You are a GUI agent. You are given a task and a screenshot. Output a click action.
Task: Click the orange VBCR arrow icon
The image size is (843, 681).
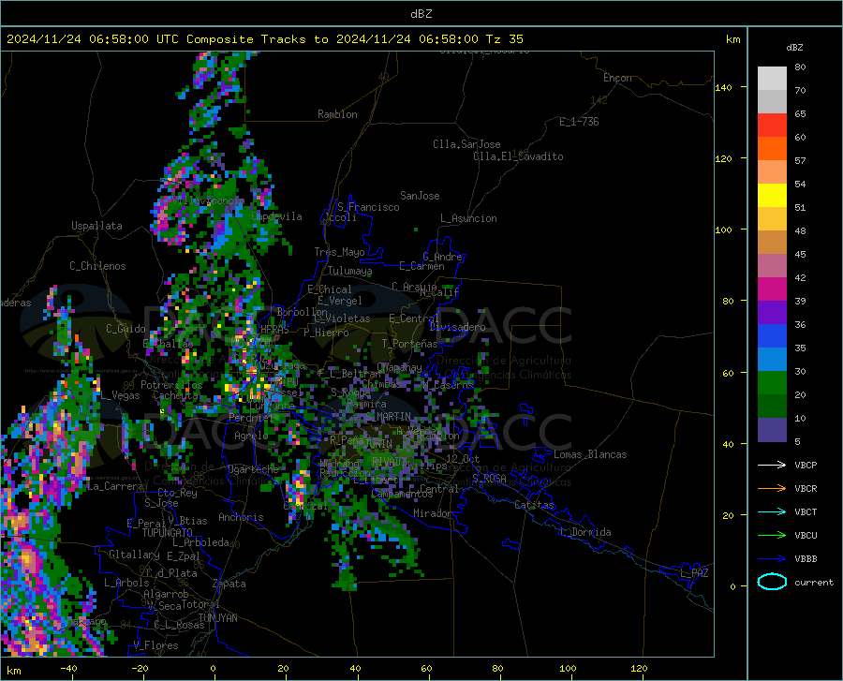click(772, 488)
